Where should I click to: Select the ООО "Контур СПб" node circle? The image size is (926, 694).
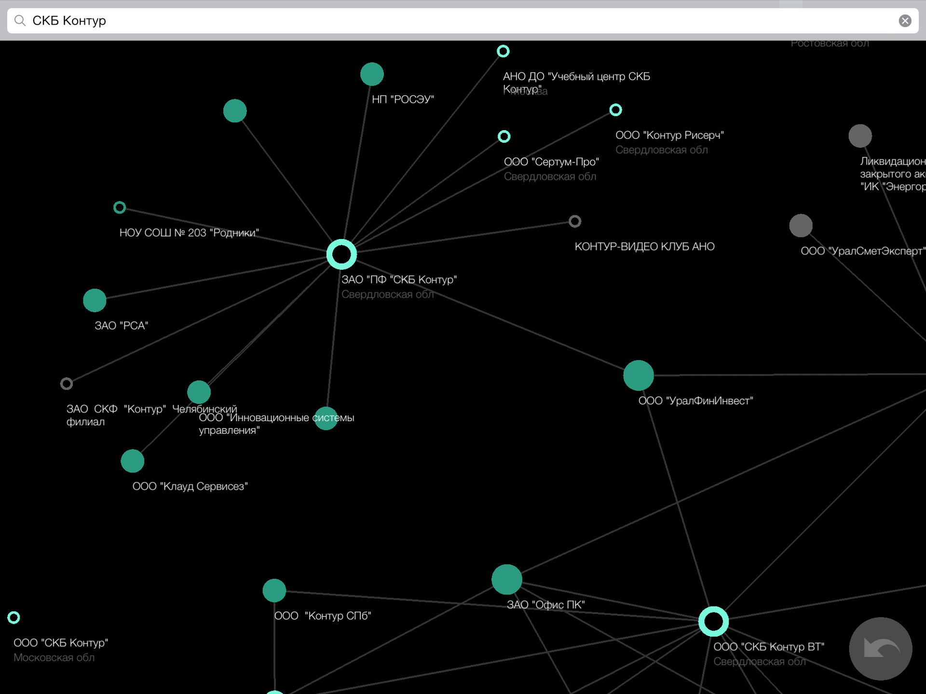(x=274, y=591)
